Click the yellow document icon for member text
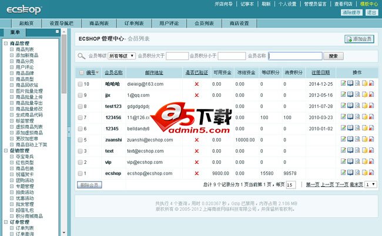 tap(364, 150)
